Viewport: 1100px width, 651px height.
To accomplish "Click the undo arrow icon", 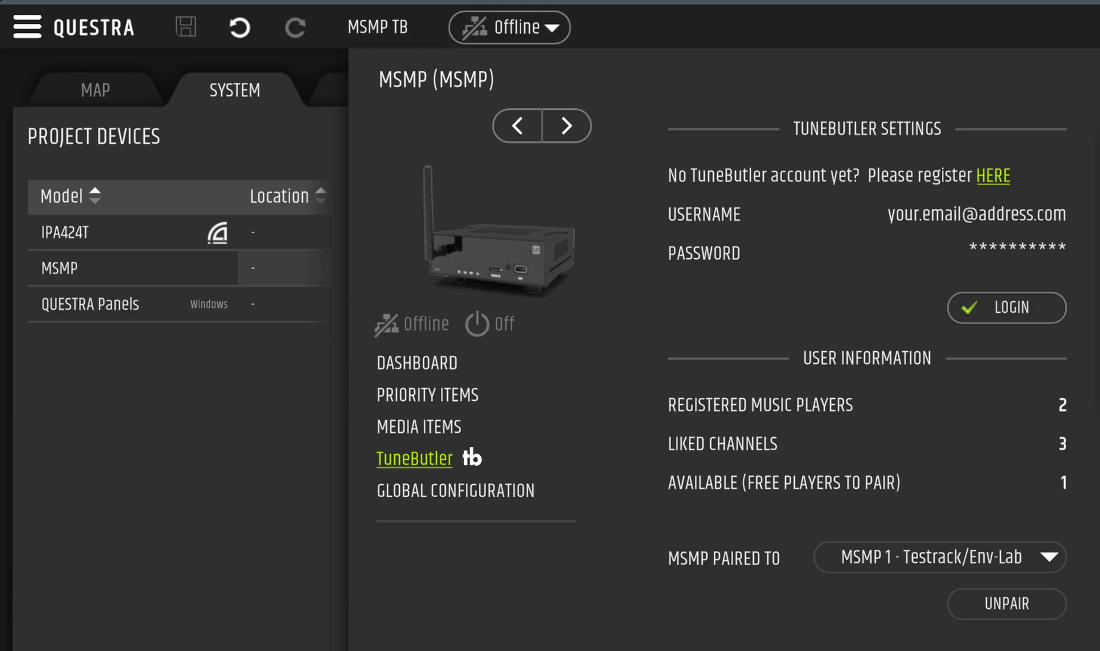I will click(239, 28).
